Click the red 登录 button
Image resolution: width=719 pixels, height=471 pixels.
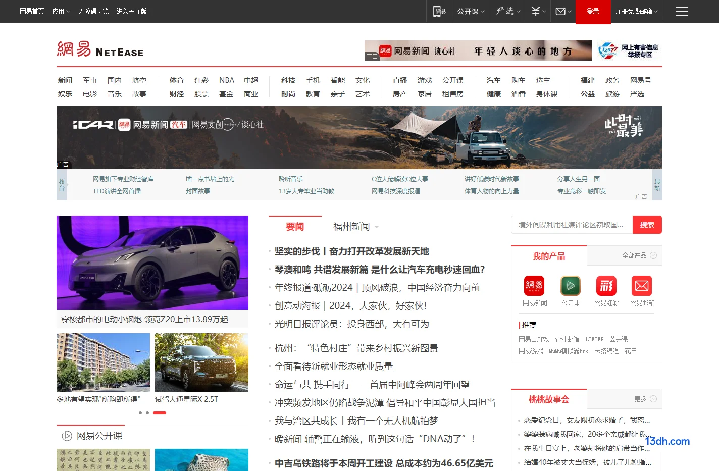(593, 11)
